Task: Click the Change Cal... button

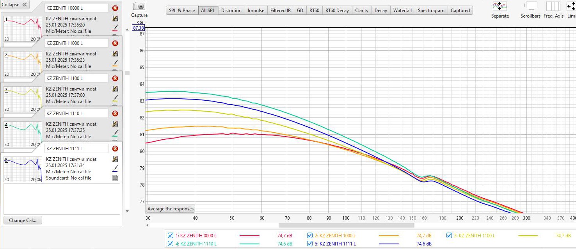Action: [x=23, y=220]
